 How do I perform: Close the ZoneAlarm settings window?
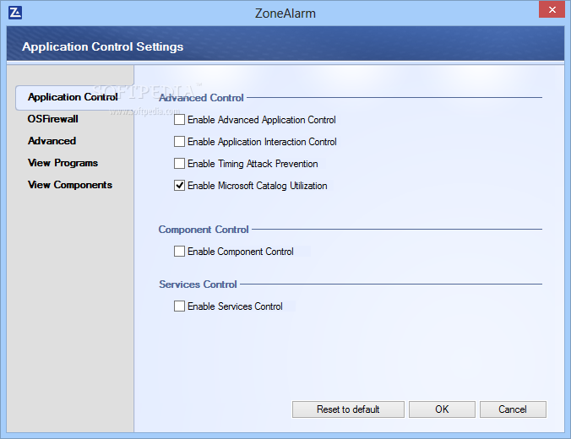click(x=552, y=10)
